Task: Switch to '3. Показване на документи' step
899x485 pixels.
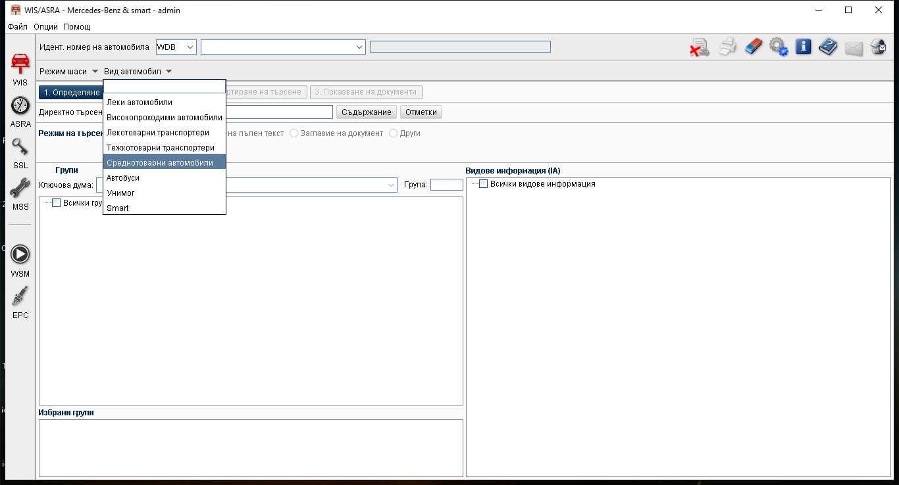Action: [365, 92]
